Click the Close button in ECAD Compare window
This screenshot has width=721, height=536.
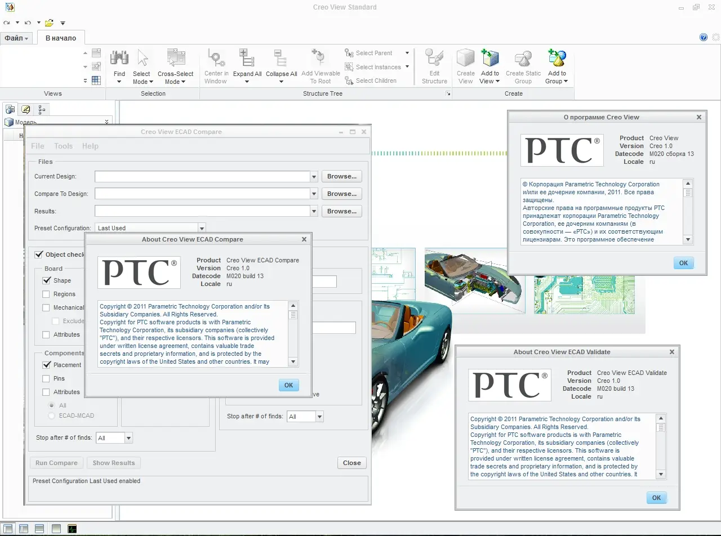click(x=352, y=463)
